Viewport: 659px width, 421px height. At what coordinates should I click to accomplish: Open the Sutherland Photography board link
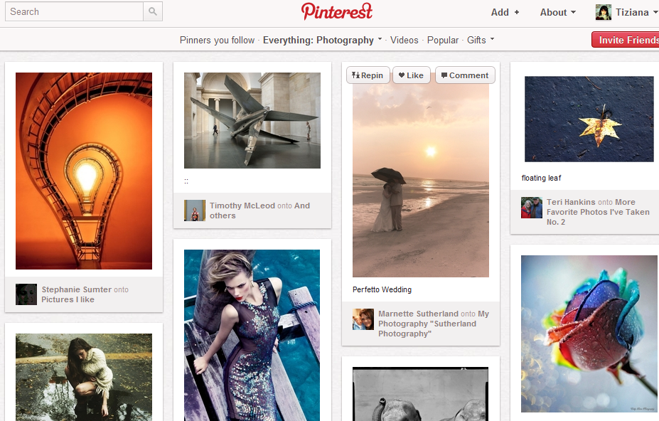[x=434, y=324]
